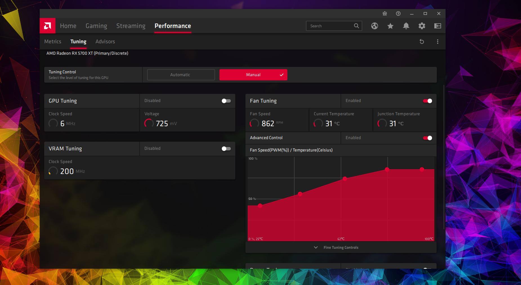521x285 pixels.
Task: Open the help question mark icon
Action: click(398, 13)
